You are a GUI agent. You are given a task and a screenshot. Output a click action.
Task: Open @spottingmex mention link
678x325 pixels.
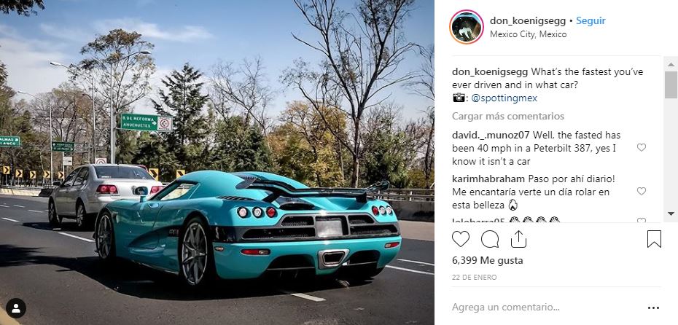coord(504,98)
